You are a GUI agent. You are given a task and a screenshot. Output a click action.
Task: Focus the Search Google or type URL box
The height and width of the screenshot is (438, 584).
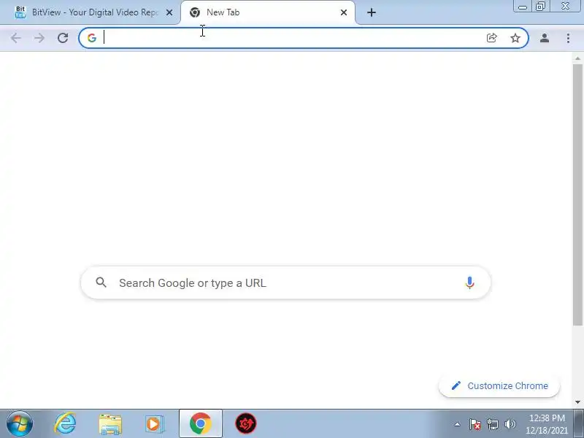click(285, 283)
